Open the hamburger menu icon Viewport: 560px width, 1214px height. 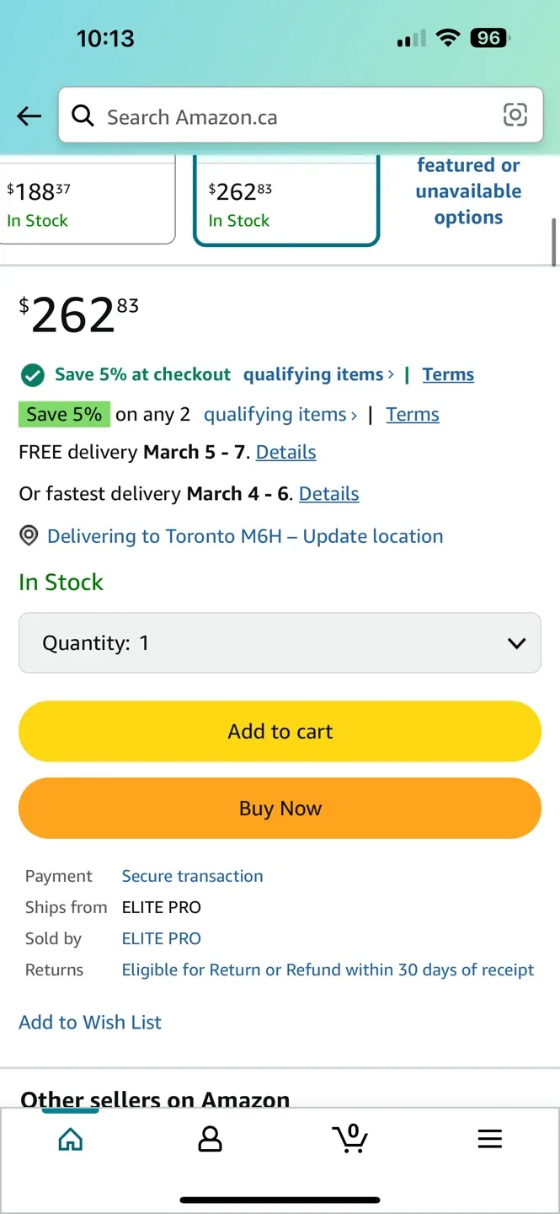coord(489,1140)
